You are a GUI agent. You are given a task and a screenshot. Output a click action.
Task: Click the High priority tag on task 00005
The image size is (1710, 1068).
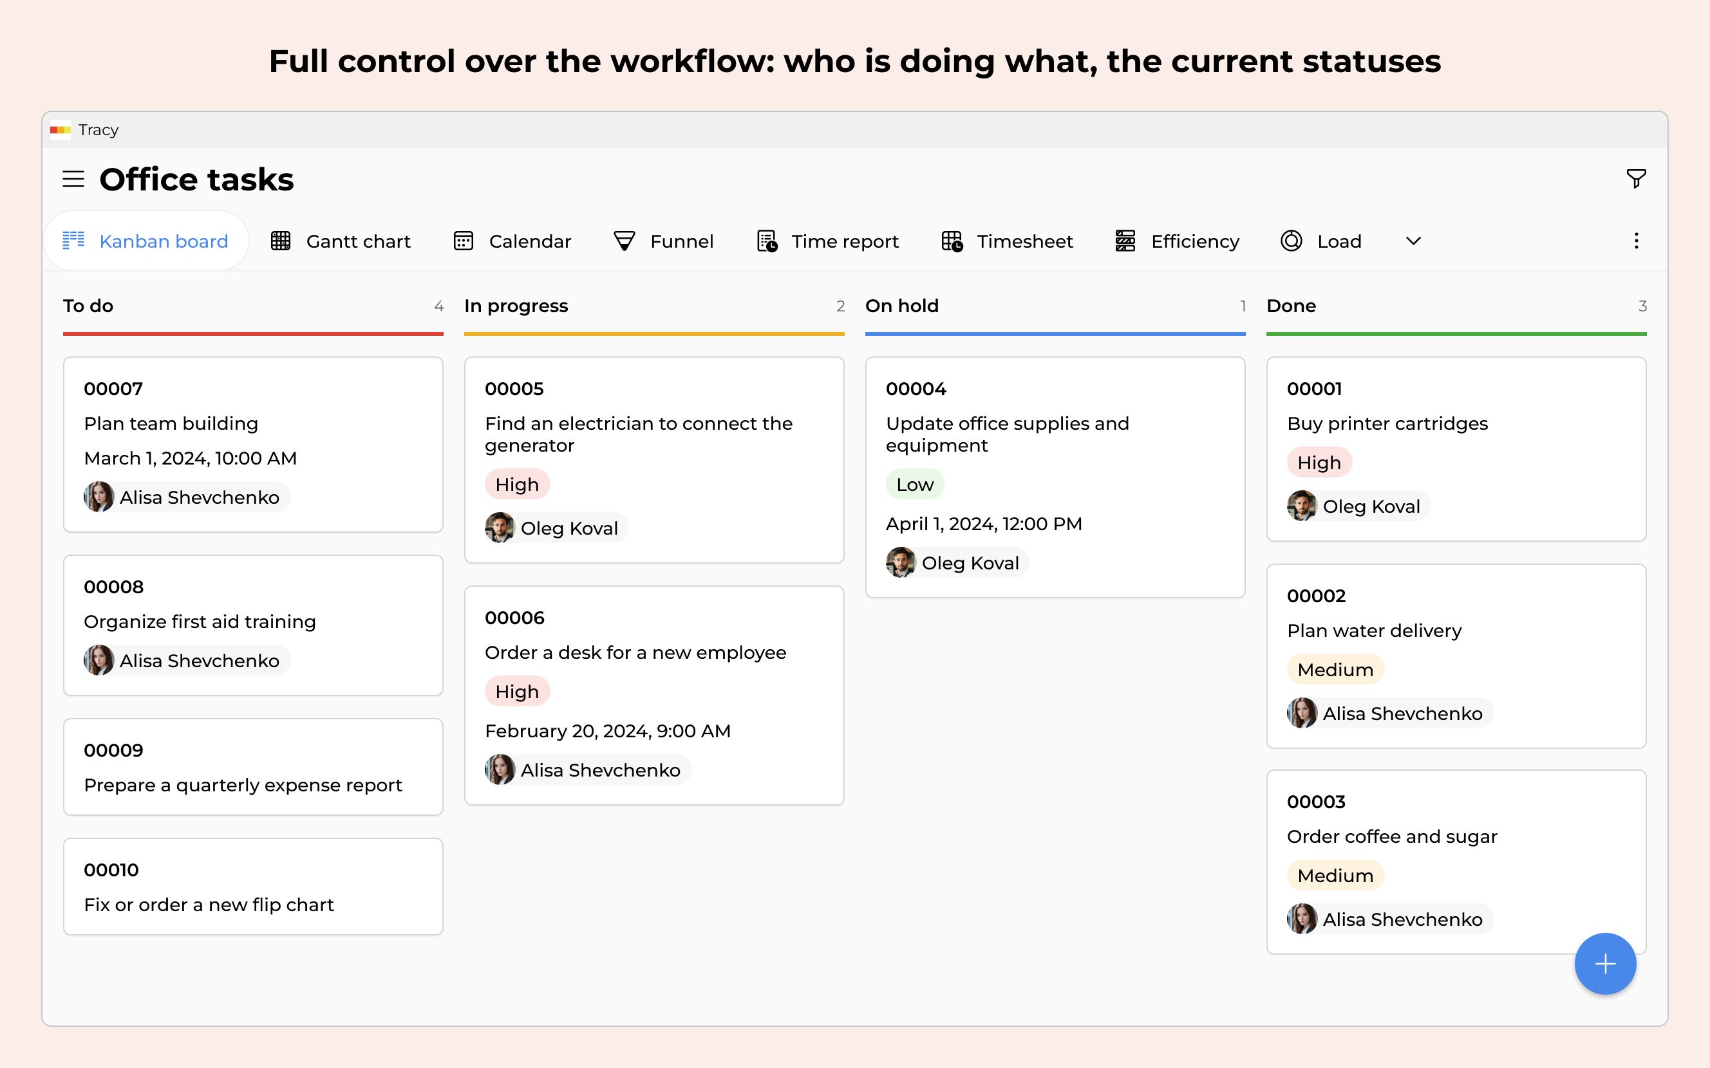(516, 484)
